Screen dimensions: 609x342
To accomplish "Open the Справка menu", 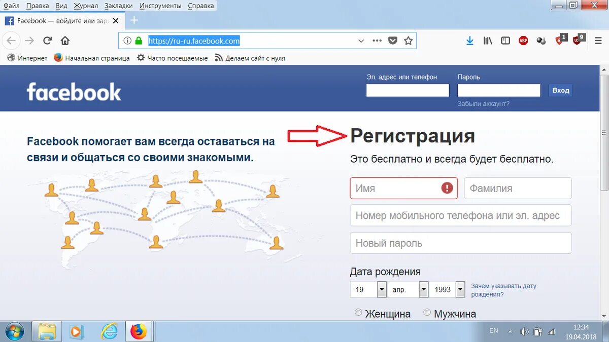I will (200, 6).
